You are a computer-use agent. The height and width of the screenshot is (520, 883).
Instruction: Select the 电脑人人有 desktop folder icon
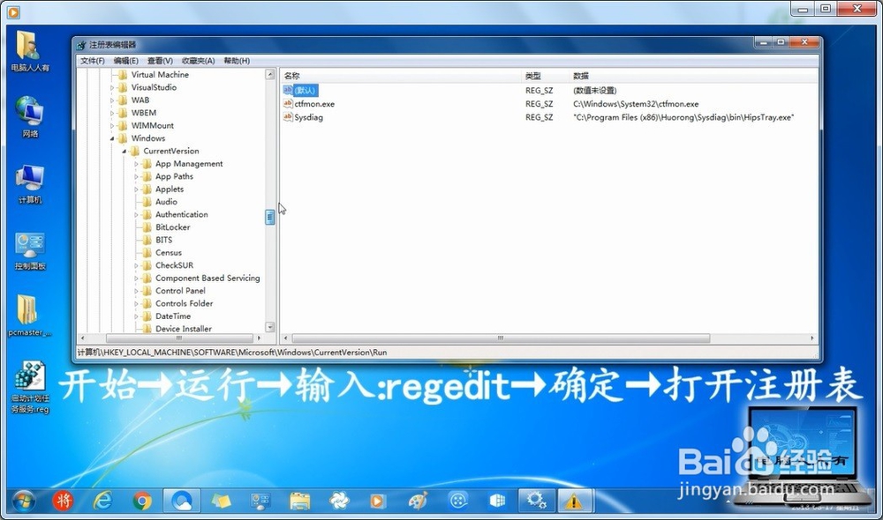[30, 52]
